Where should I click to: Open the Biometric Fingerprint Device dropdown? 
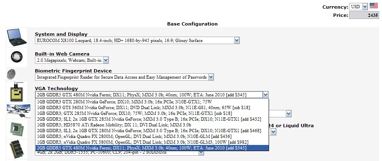(124, 77)
